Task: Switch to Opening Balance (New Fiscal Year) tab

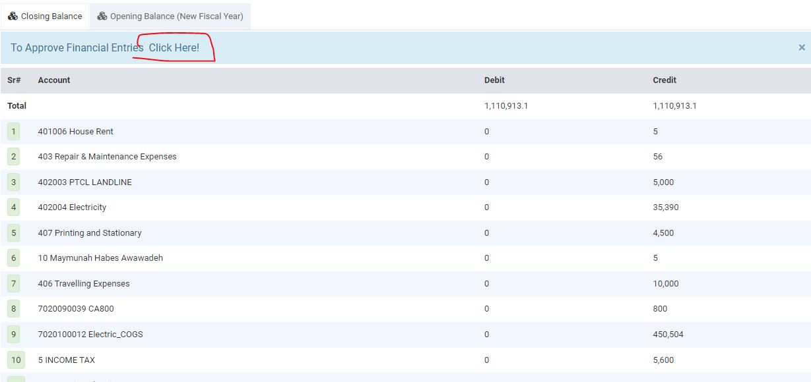Action: pyautogui.click(x=170, y=16)
